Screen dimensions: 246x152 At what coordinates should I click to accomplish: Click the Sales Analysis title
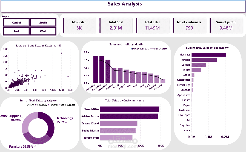pos(125,4)
